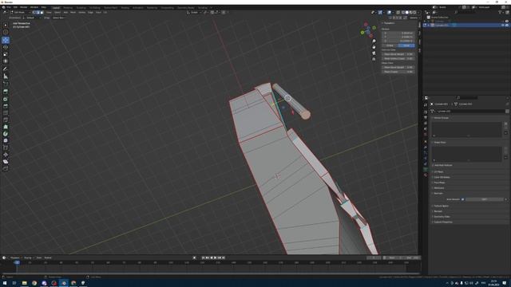Select the Edge Slide tool
511x287 pixels.
point(6,147)
